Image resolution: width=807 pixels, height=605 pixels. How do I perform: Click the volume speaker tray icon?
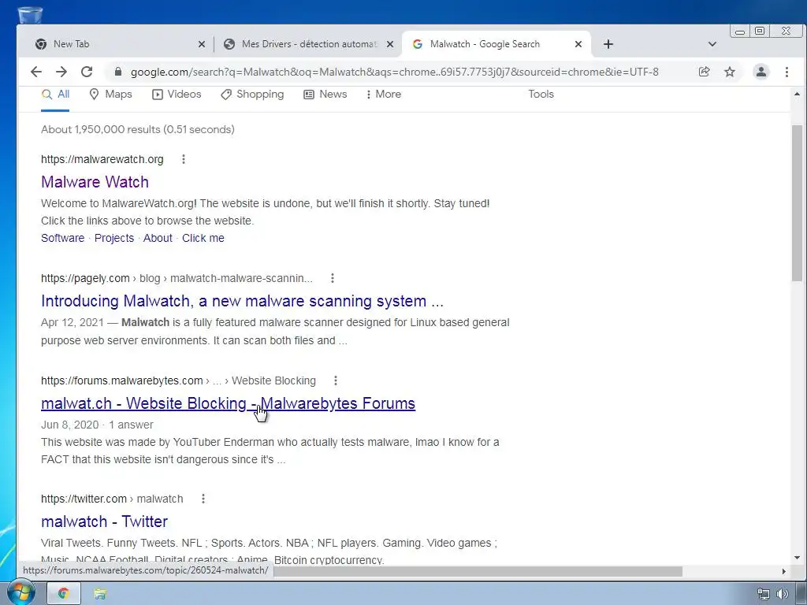783,594
